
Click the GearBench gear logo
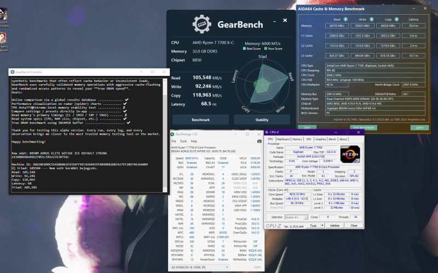pos(201,24)
